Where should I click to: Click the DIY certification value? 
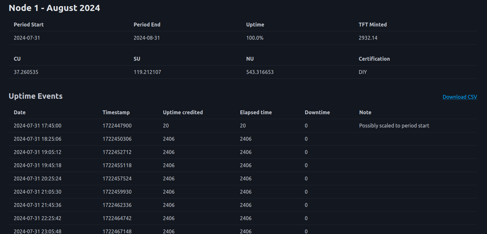pos(363,72)
